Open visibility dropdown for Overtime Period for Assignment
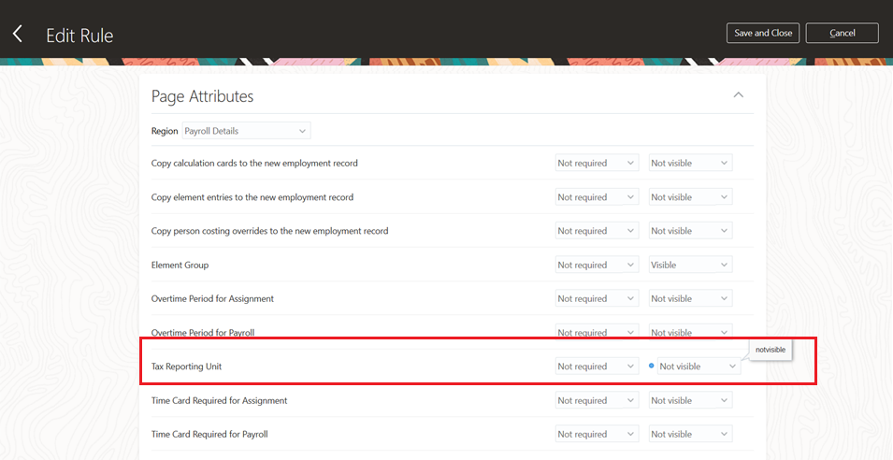The image size is (893, 460). click(x=690, y=299)
